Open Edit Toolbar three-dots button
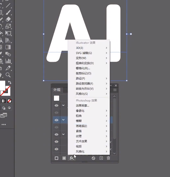The image size is (170, 177). [4, 124]
